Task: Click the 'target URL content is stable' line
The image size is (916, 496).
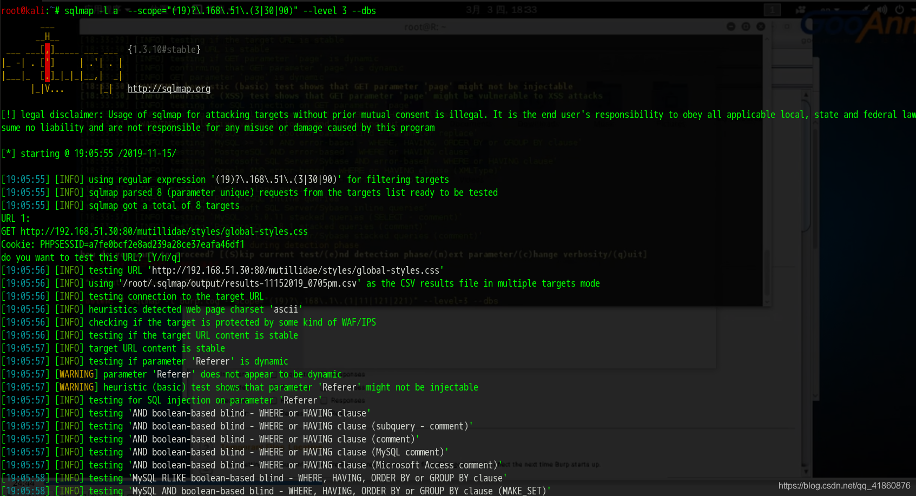Action: pyautogui.click(x=113, y=348)
